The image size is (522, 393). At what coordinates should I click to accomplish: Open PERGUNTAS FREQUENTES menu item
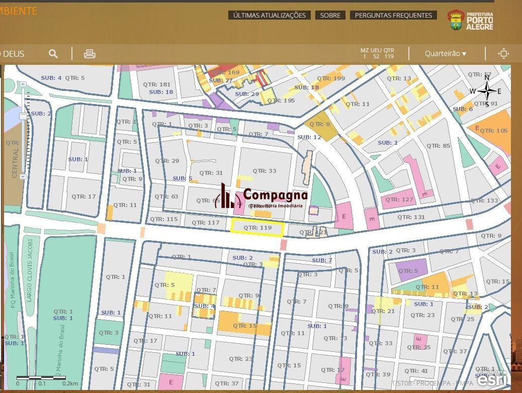click(393, 15)
